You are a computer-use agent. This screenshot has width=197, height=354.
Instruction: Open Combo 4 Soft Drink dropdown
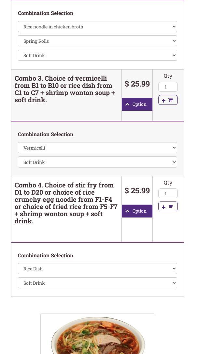(x=97, y=283)
